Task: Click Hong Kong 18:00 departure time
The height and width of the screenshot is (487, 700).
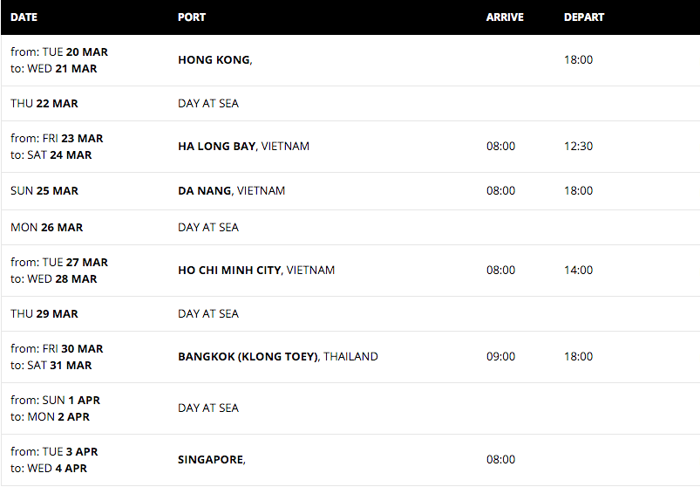Action: click(578, 60)
